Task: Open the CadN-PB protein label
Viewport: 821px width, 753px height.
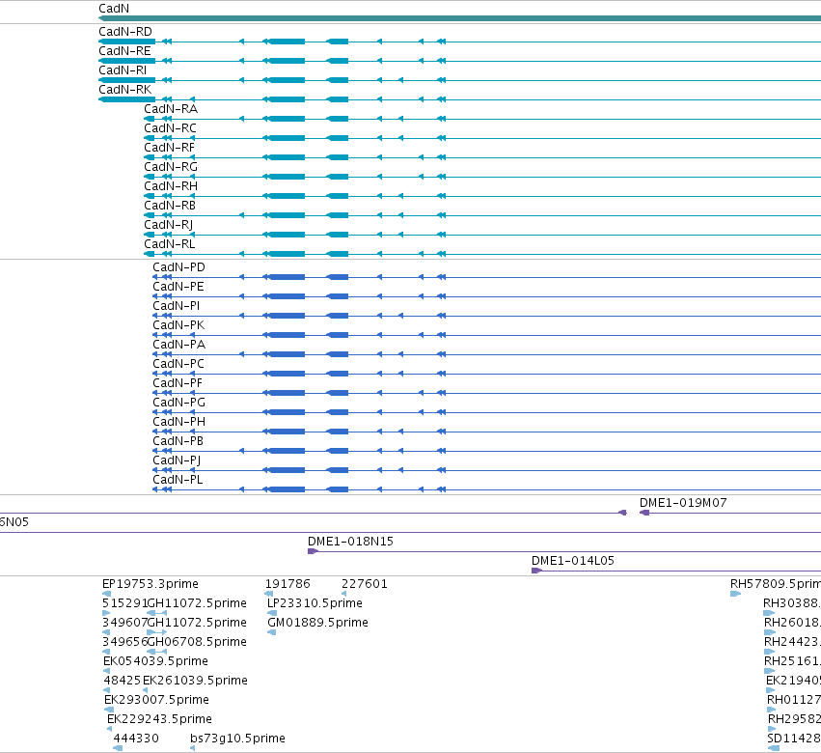Action: pyautogui.click(x=178, y=441)
